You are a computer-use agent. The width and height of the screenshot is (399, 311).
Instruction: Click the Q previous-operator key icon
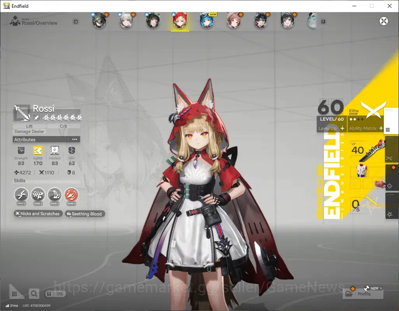[76, 22]
